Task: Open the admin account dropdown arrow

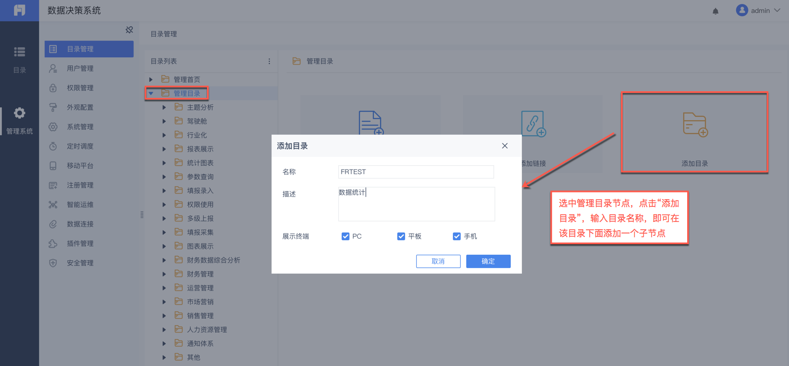Action: tap(777, 11)
